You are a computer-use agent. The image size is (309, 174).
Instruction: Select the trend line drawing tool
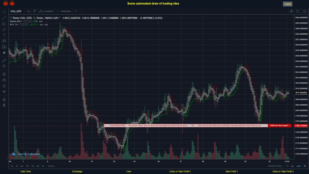point(4,18)
